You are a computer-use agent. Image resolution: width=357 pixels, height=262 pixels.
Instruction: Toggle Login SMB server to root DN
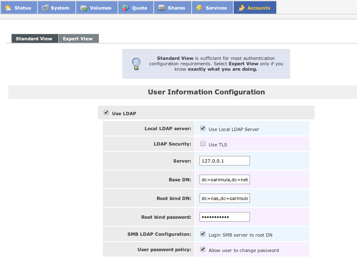click(x=203, y=234)
